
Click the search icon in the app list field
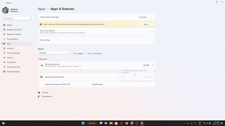(x=69, y=53)
